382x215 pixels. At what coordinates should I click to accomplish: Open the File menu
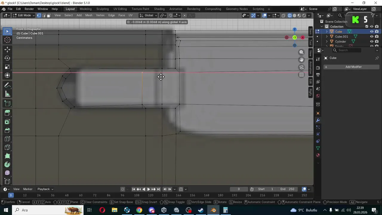coord(10,9)
